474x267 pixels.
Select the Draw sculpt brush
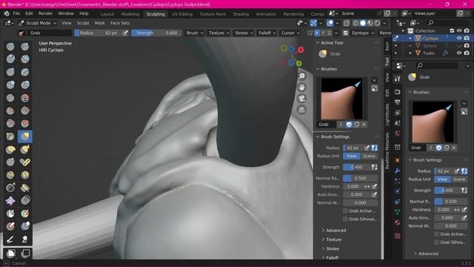point(10,47)
